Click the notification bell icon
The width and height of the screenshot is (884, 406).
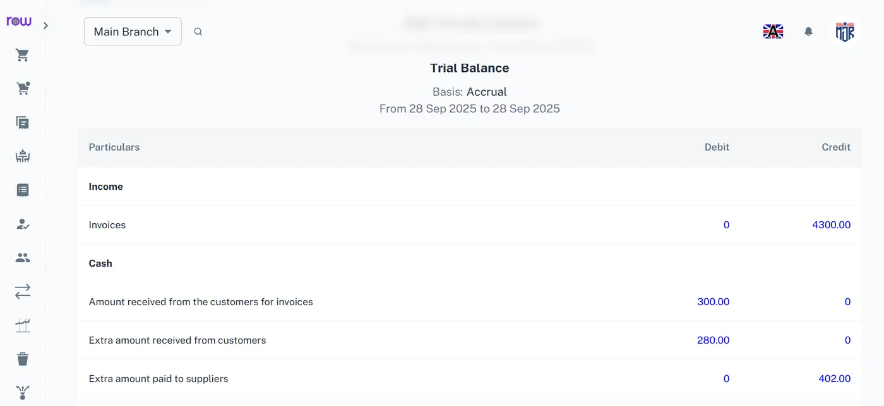808,32
